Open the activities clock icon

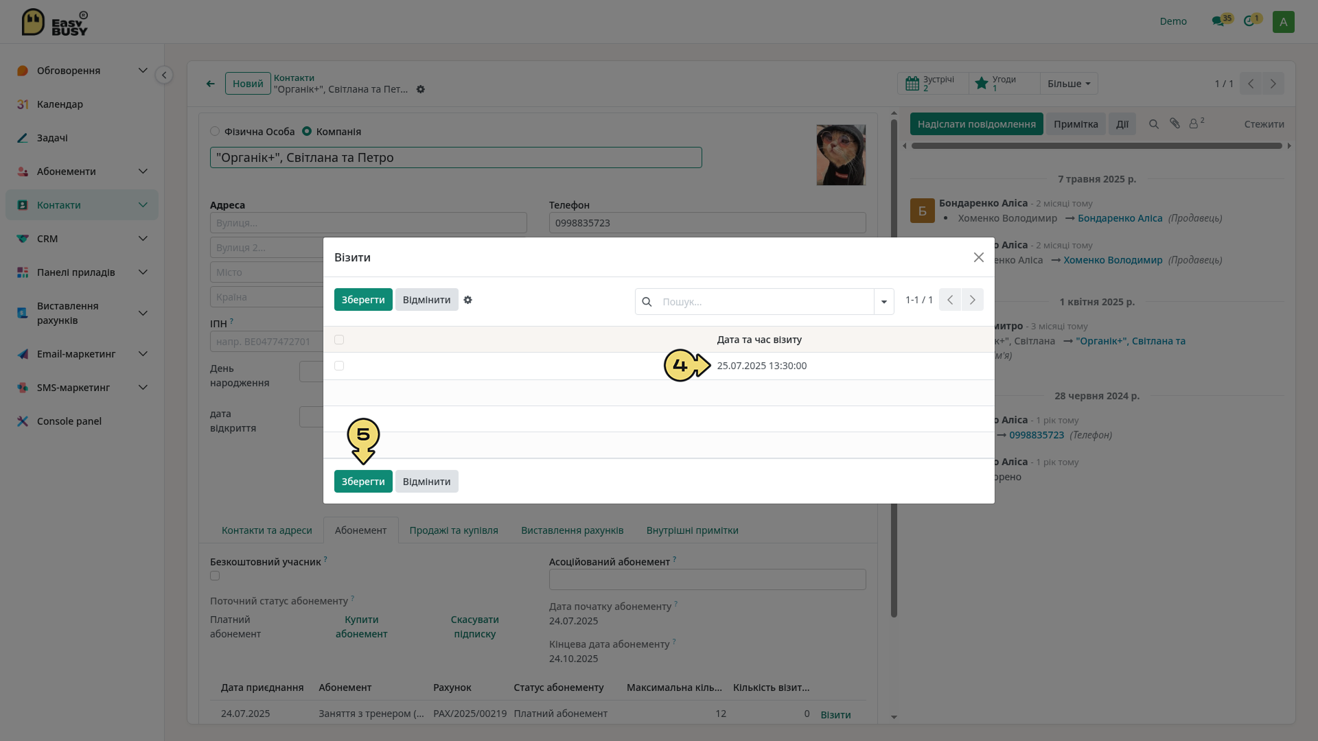[x=1249, y=21]
